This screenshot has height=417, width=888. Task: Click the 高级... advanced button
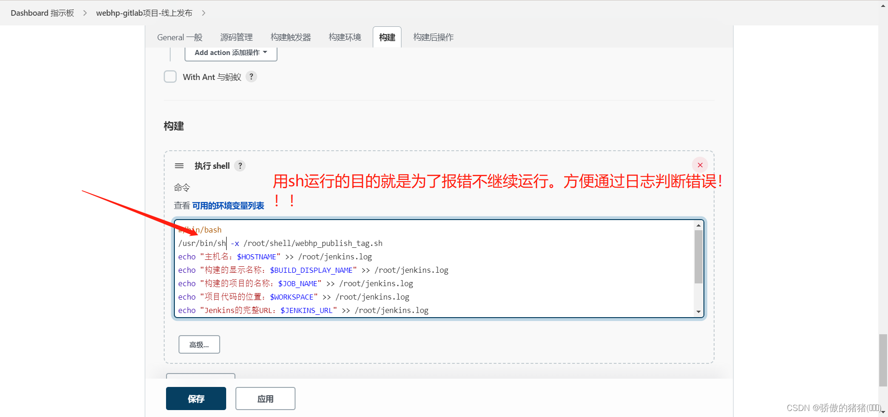click(199, 344)
